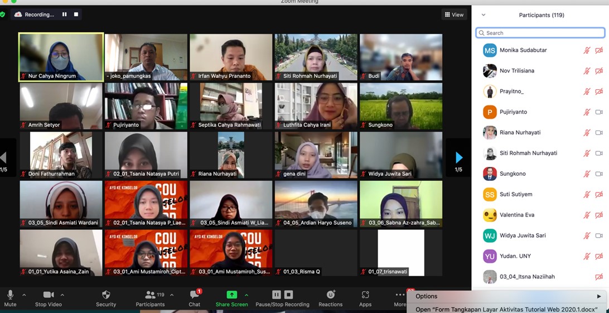Select Suti Sutiyem participant row
This screenshot has height=313, width=609.
coord(540,194)
